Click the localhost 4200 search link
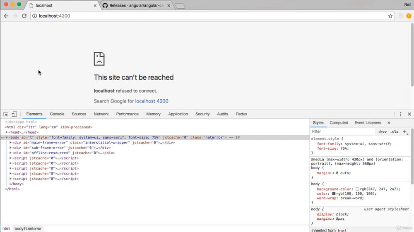The width and height of the screenshot is (414, 232). click(152, 101)
